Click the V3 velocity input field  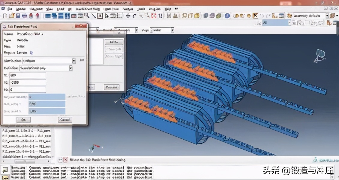[28, 89]
